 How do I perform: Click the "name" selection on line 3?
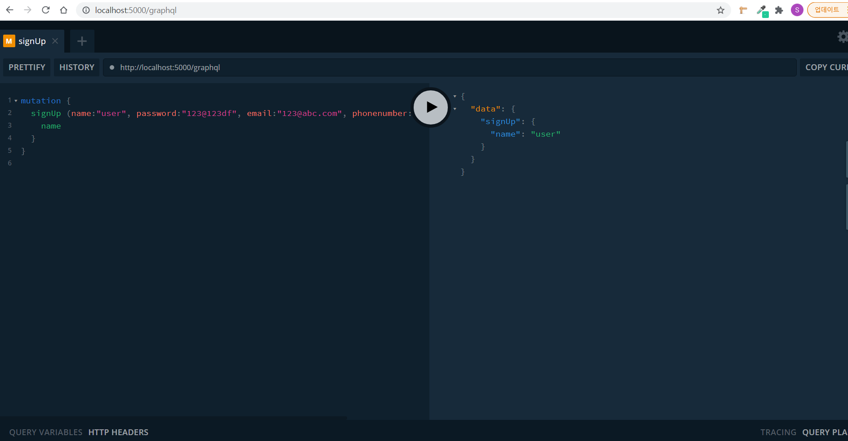click(51, 126)
